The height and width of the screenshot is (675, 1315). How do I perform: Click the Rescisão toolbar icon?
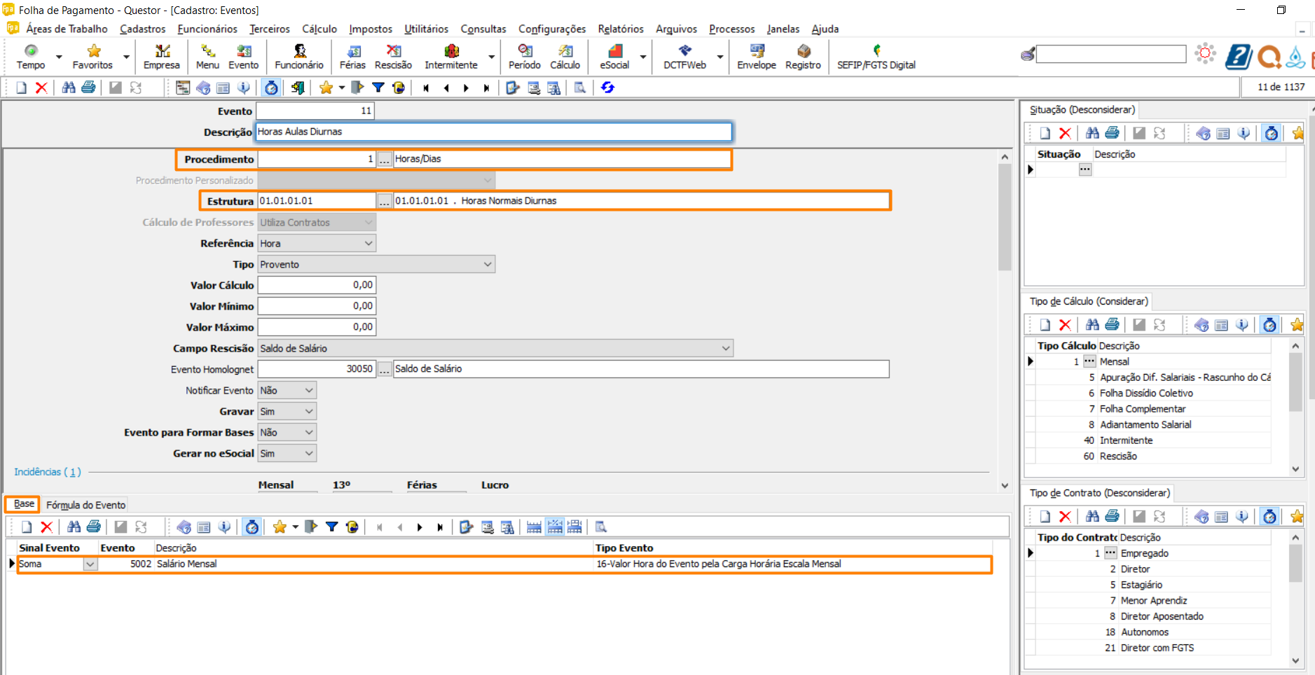point(393,56)
